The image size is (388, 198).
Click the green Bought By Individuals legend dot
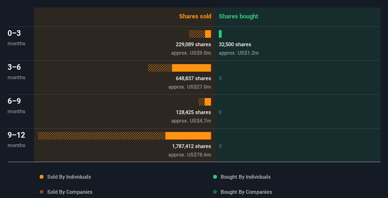215,177
